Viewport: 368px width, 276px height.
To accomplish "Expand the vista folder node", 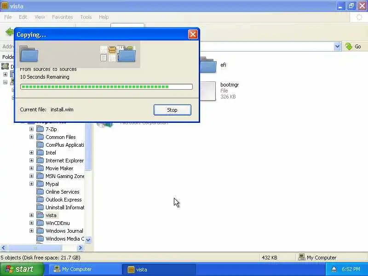I will (31, 215).
